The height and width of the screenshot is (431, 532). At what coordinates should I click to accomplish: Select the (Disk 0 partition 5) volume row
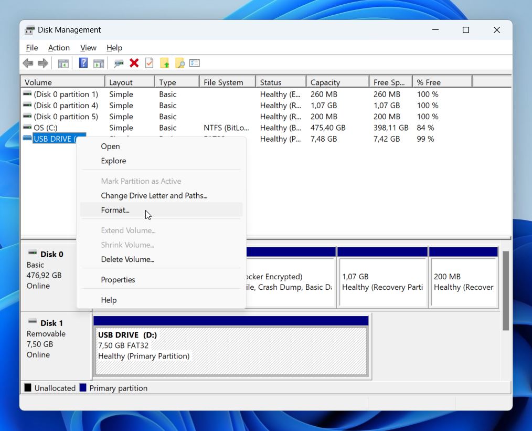(66, 117)
